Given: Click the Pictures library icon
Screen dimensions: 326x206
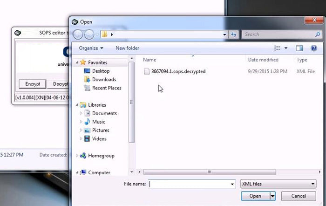Looking at the screenshot, I should click(x=87, y=130).
